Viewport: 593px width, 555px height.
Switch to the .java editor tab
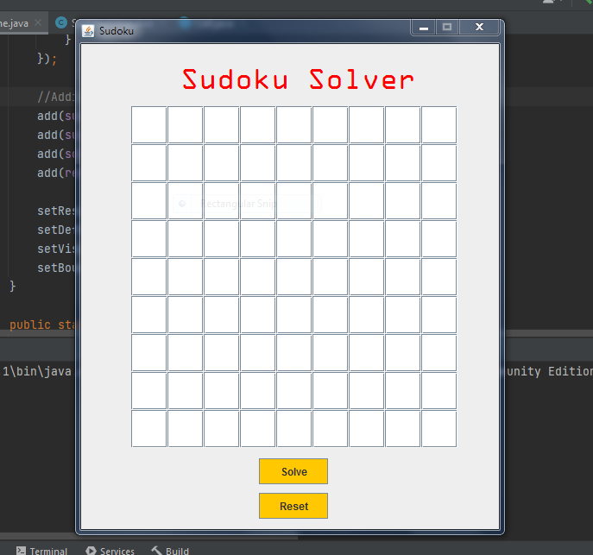click(15, 23)
